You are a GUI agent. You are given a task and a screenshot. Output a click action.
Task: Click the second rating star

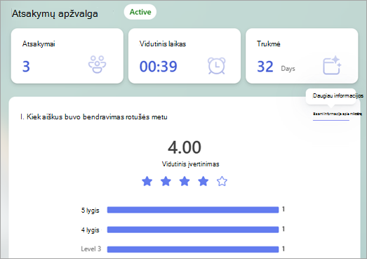click(x=166, y=181)
